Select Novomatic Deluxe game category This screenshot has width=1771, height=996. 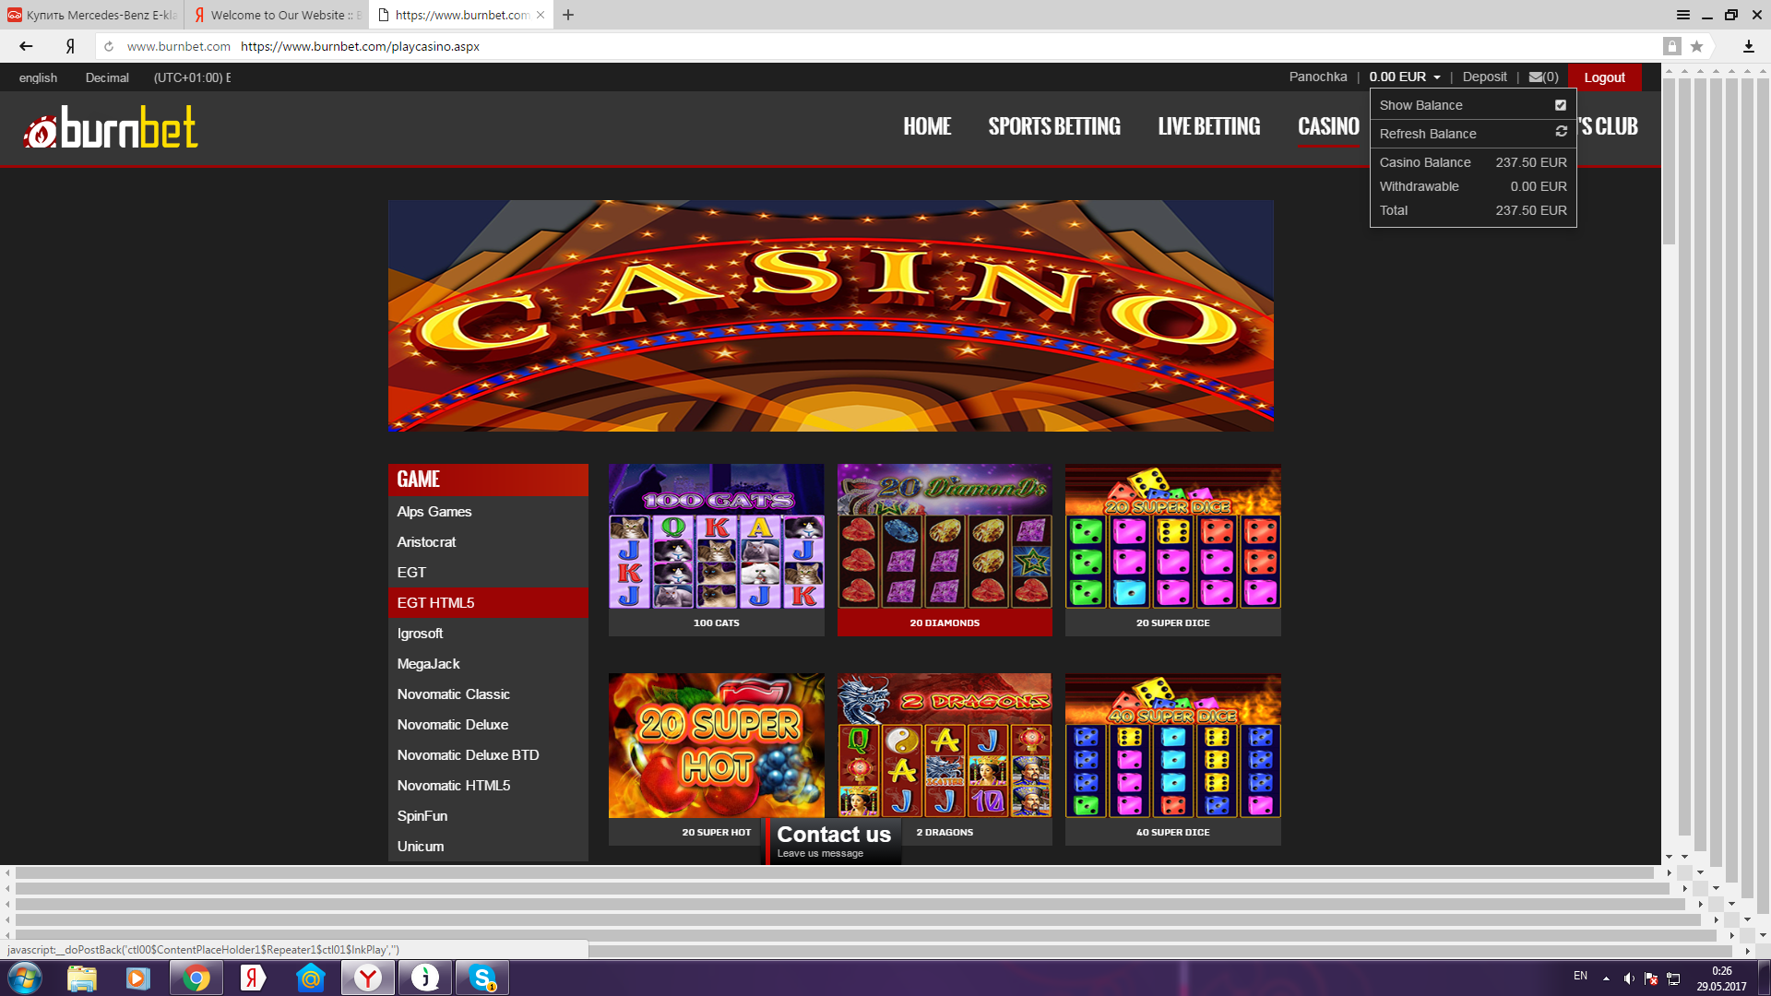click(x=452, y=725)
